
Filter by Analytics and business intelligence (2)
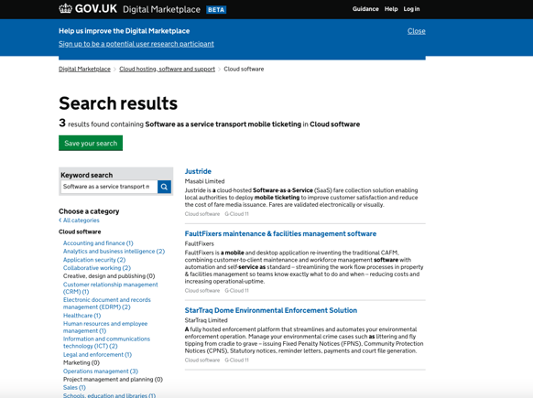114,252
